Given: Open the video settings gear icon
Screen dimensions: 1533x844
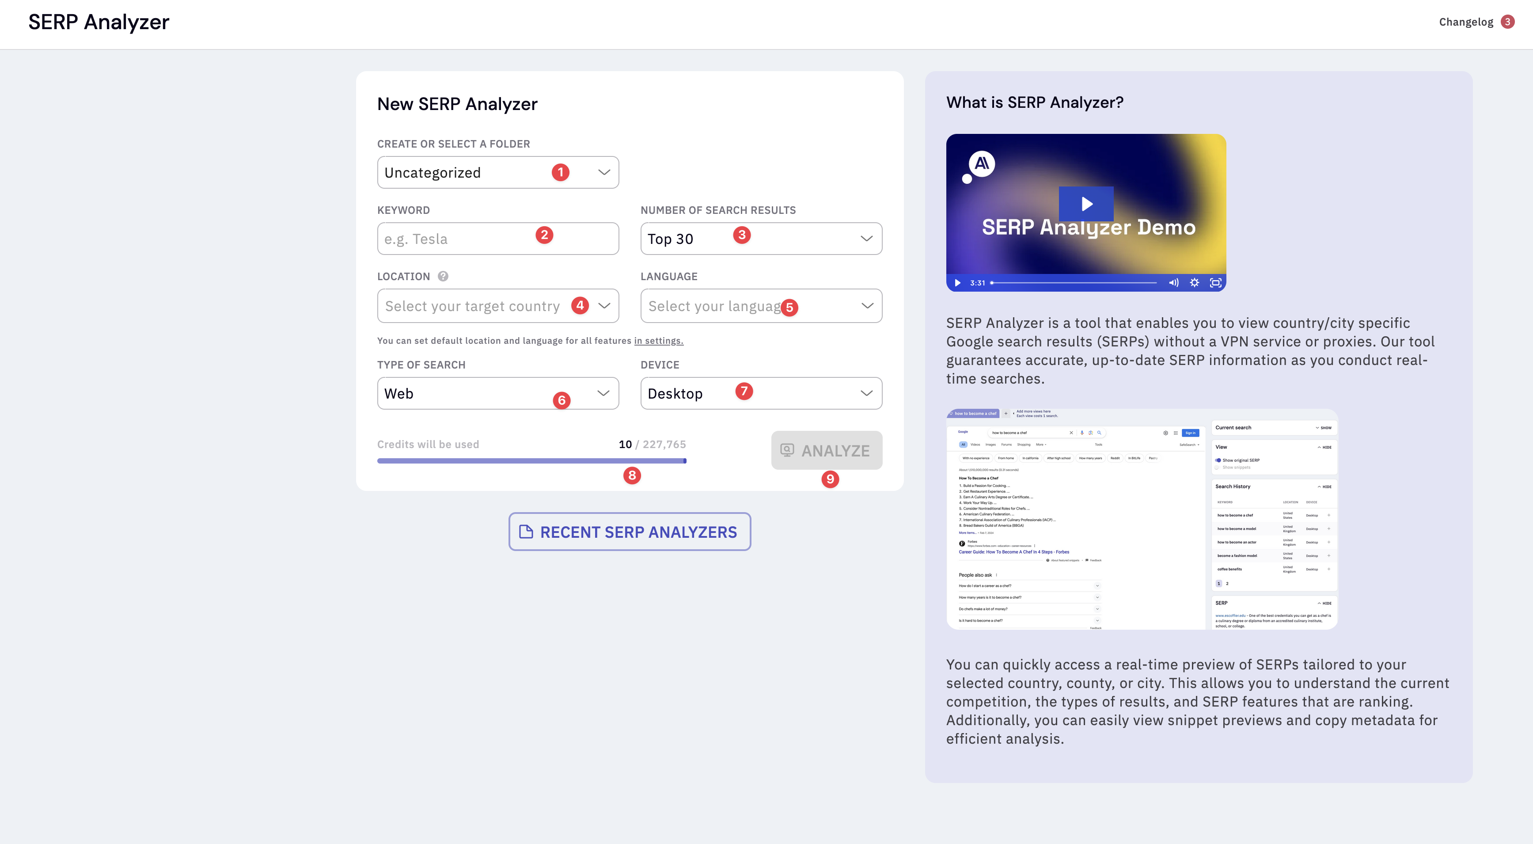Looking at the screenshot, I should [1195, 283].
